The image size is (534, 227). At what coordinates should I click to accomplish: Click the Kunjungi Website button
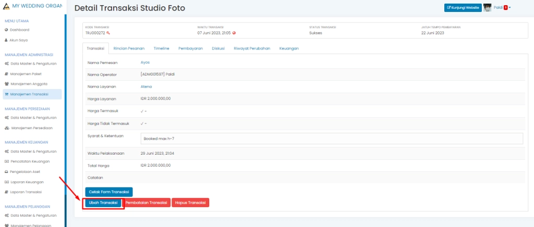463,8
